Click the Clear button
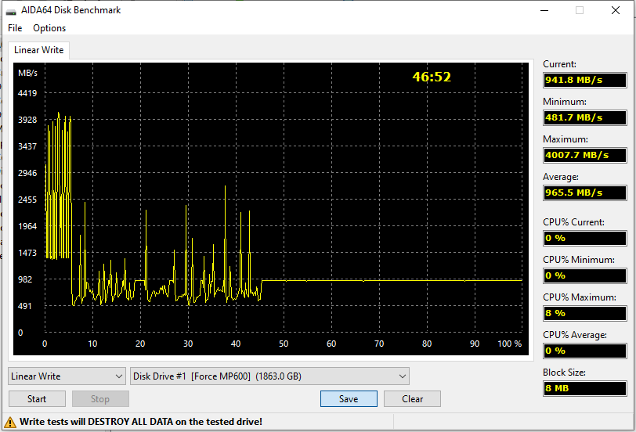Image resolution: width=636 pixels, height=432 pixels. tap(412, 399)
